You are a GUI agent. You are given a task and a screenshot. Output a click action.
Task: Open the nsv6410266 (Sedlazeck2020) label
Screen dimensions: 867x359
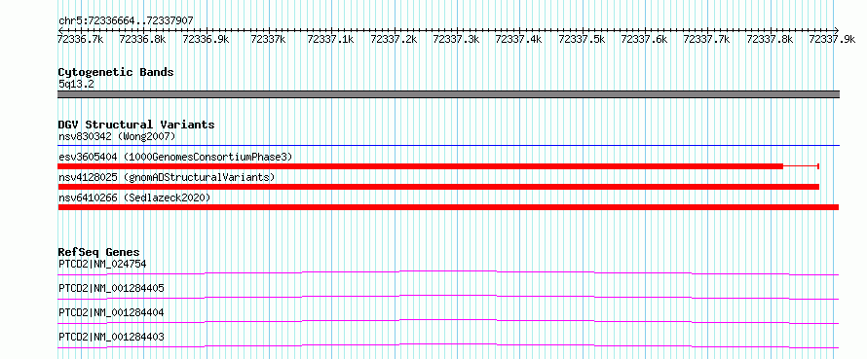tap(134, 197)
